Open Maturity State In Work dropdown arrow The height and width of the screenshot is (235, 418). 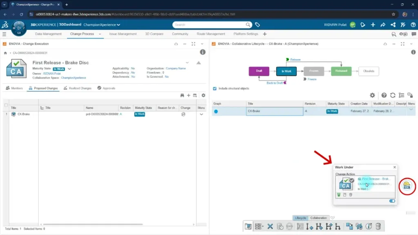click(x=69, y=69)
